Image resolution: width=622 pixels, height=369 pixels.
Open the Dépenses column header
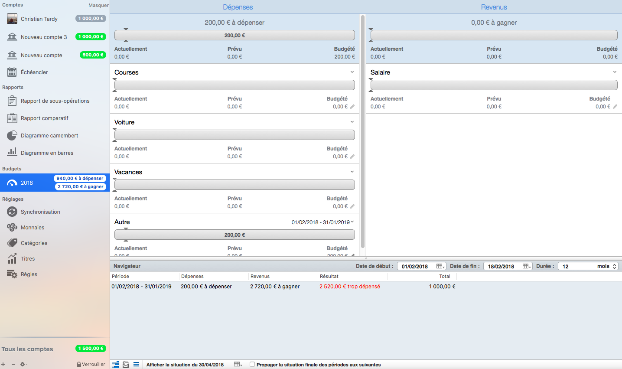[x=238, y=7]
